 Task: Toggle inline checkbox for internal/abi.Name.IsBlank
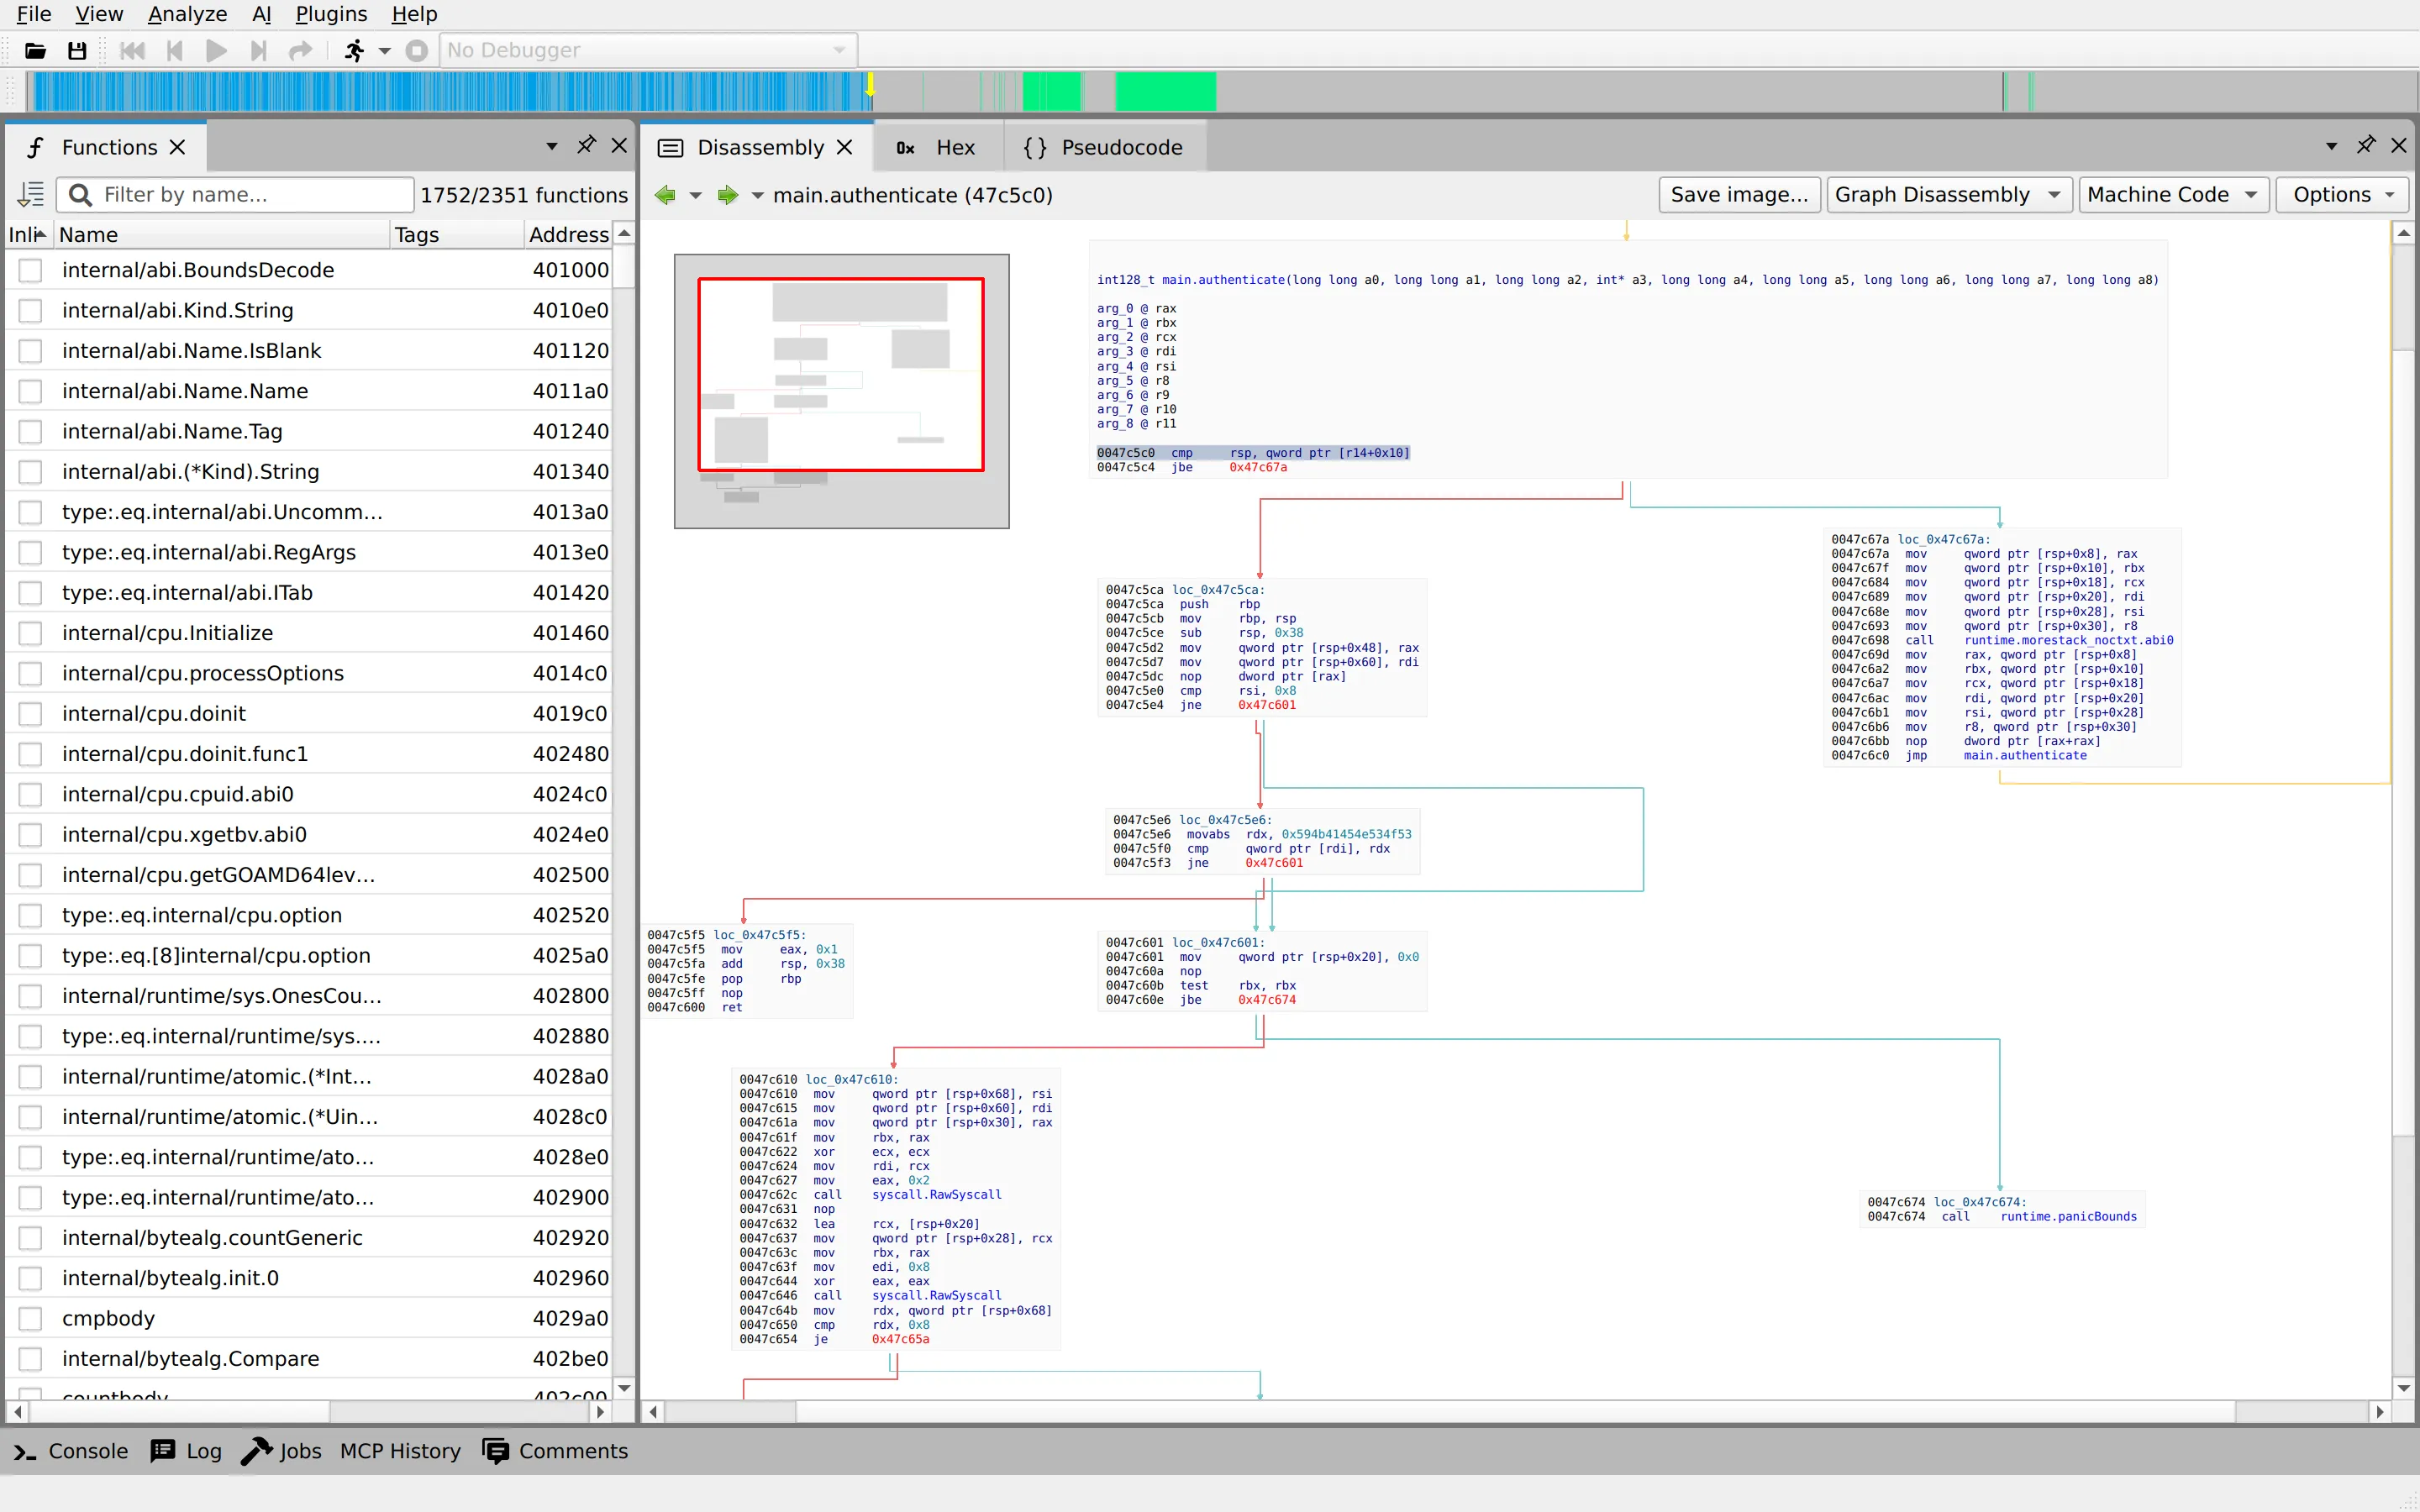(x=31, y=351)
